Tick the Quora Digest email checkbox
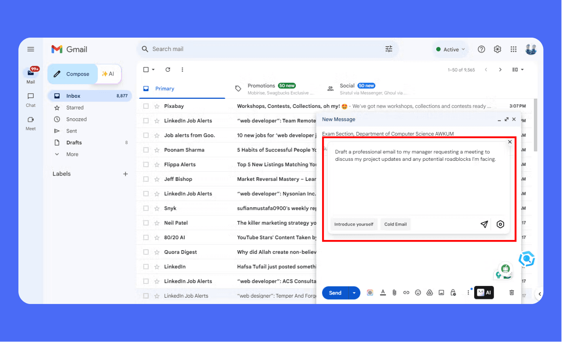The height and width of the screenshot is (342, 562). tap(146, 252)
